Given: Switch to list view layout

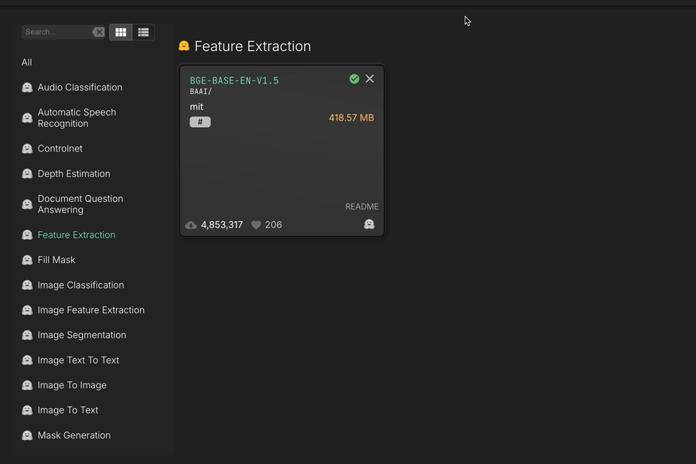Looking at the screenshot, I should coord(143,32).
